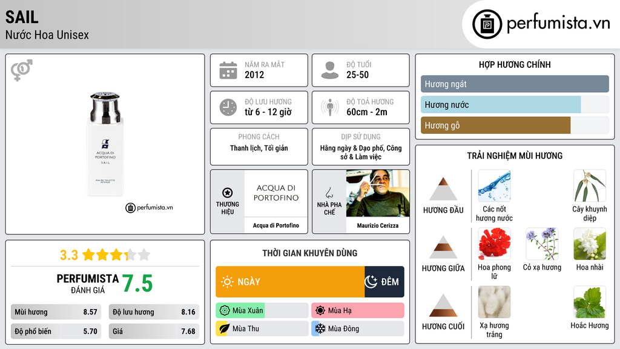620x349 pixels.
Task: Click the star rating 3.3 stars
Action: tap(116, 255)
